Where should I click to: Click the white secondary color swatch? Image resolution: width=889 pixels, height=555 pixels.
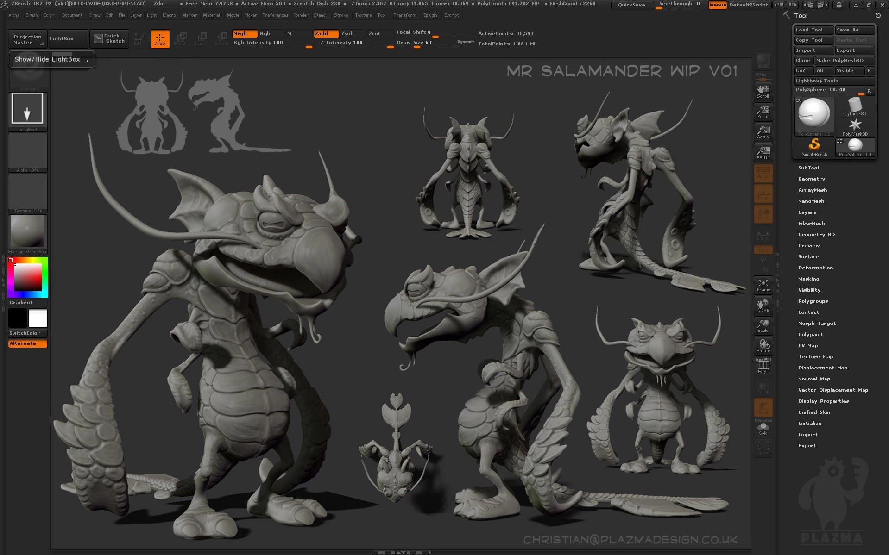(38, 318)
